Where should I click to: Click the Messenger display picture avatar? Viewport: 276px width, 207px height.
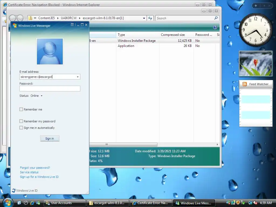coord(50,51)
